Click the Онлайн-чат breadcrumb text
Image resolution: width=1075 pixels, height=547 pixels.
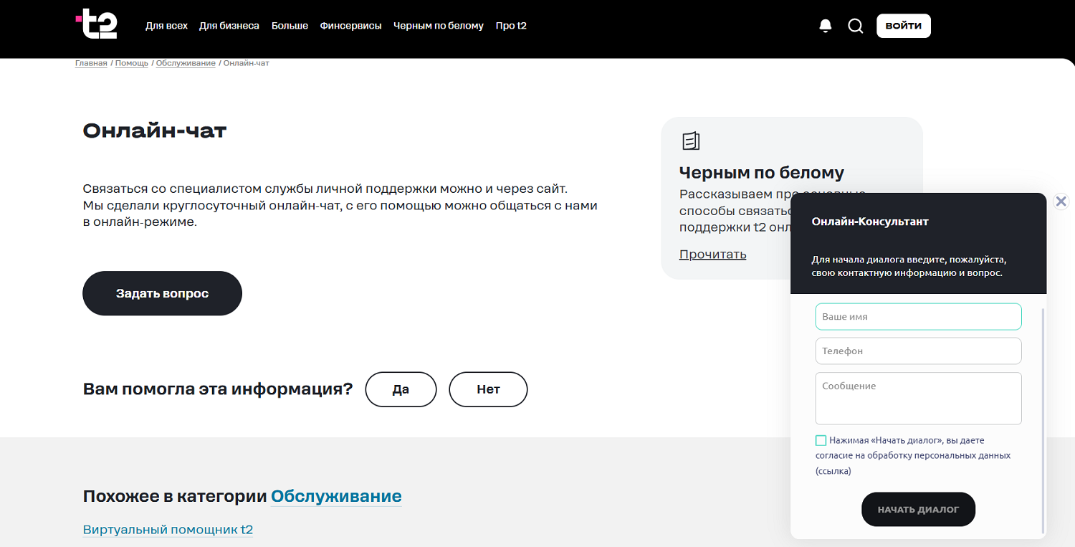point(247,63)
